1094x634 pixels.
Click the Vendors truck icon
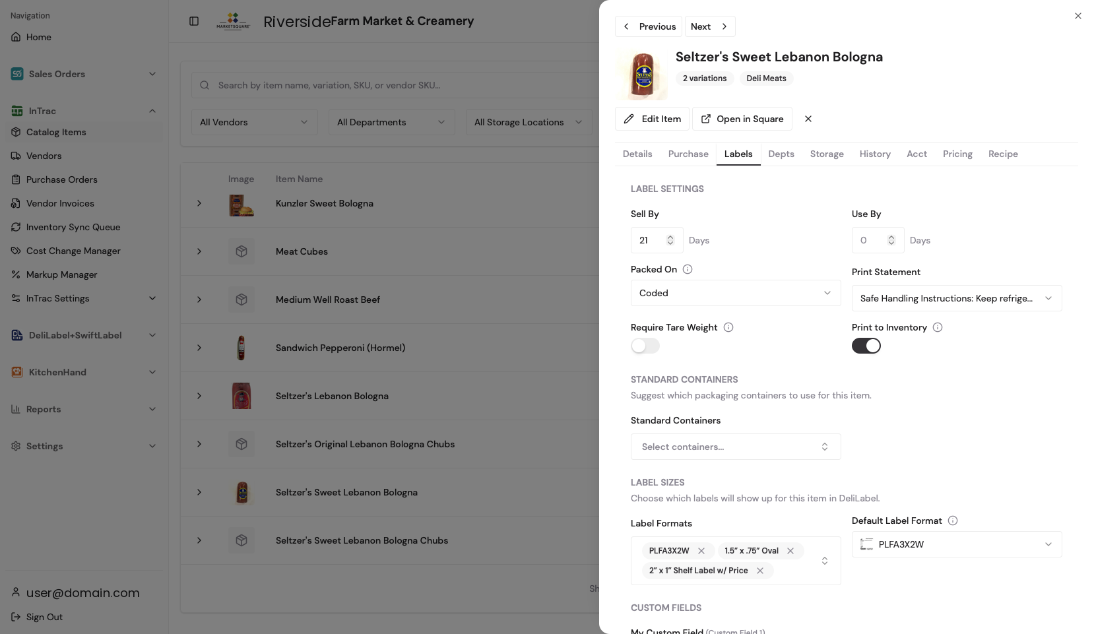(x=16, y=156)
